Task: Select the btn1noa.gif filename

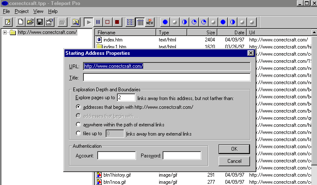Action: tap(115, 182)
